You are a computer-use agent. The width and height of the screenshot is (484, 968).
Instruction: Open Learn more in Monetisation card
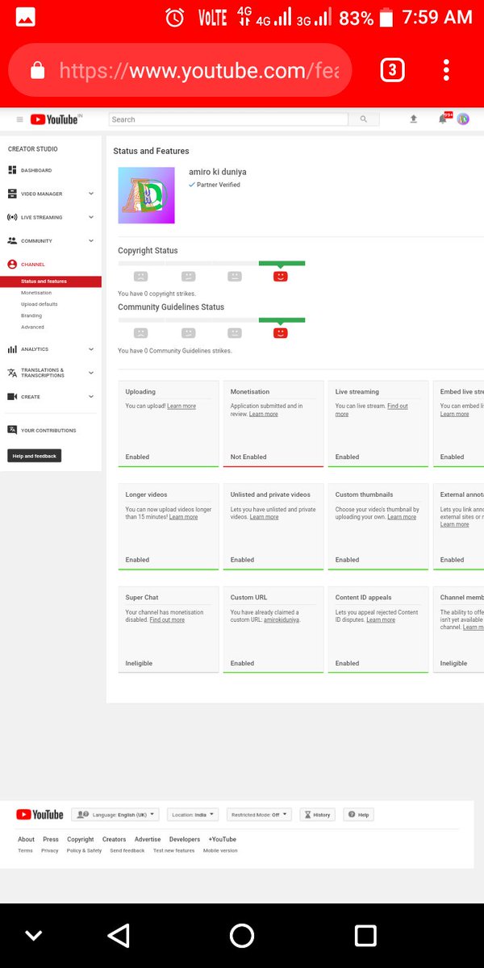pos(264,414)
